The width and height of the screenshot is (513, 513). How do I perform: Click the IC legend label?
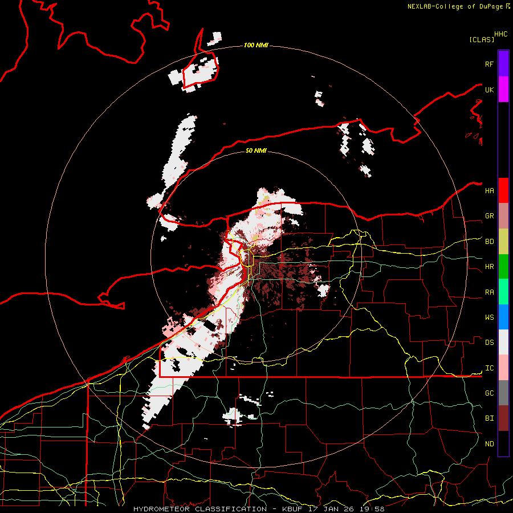(x=489, y=368)
